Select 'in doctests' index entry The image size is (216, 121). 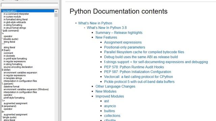pyautogui.click(x=9, y=56)
